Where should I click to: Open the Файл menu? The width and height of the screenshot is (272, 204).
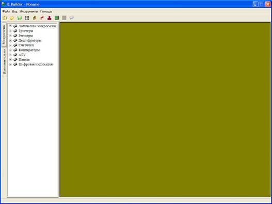click(6, 11)
